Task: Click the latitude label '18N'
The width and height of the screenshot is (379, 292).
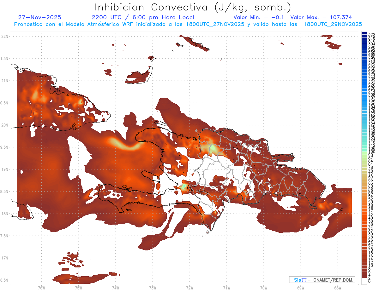Action: click(x=4, y=214)
